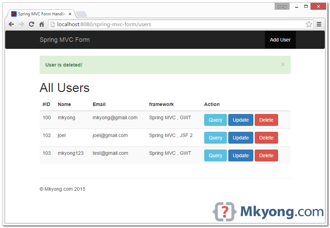Update the user joel
This screenshot has width=330, height=228.
pyautogui.click(x=240, y=137)
